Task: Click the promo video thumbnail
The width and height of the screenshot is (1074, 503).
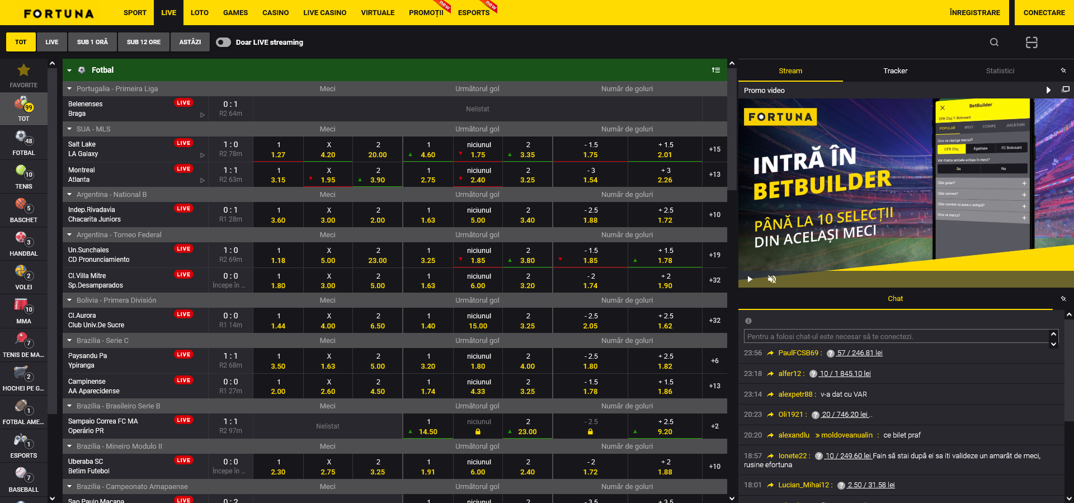Action: [x=906, y=193]
